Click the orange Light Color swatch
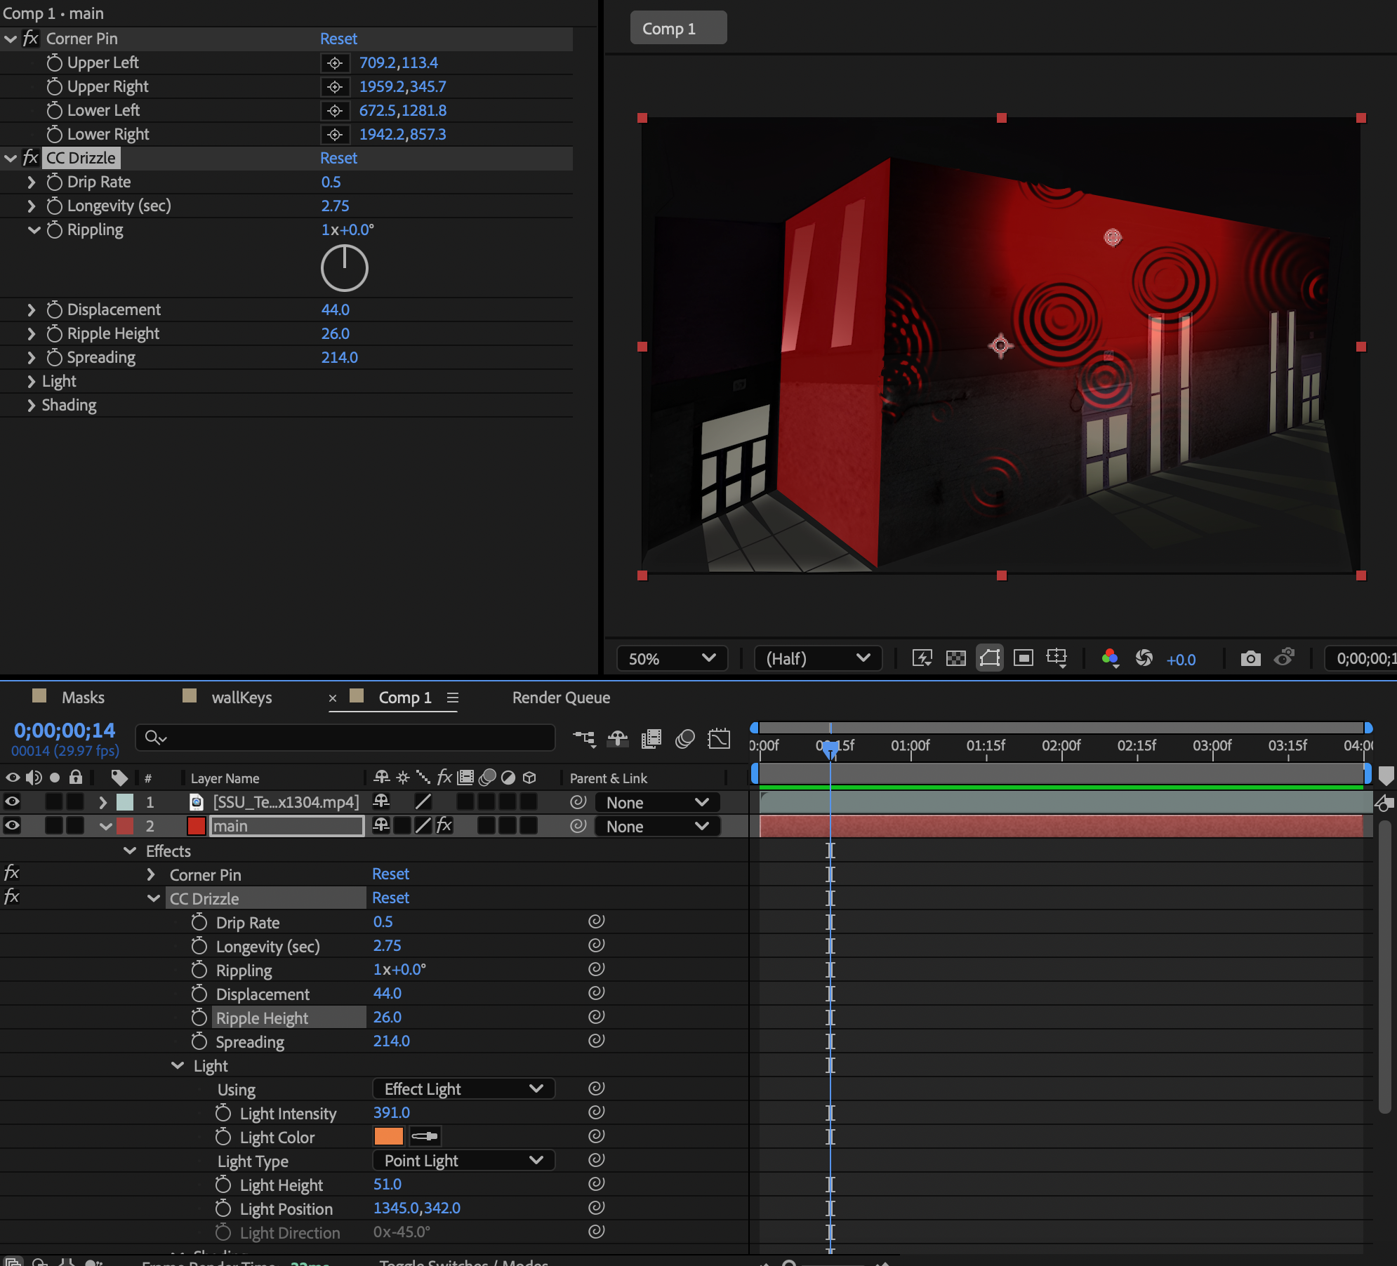The image size is (1397, 1266). click(388, 1136)
